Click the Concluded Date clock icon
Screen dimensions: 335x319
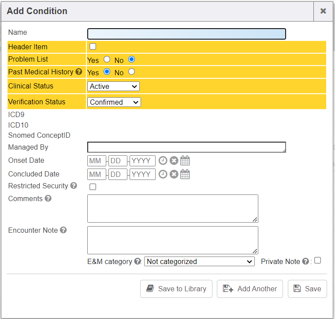[163, 175]
